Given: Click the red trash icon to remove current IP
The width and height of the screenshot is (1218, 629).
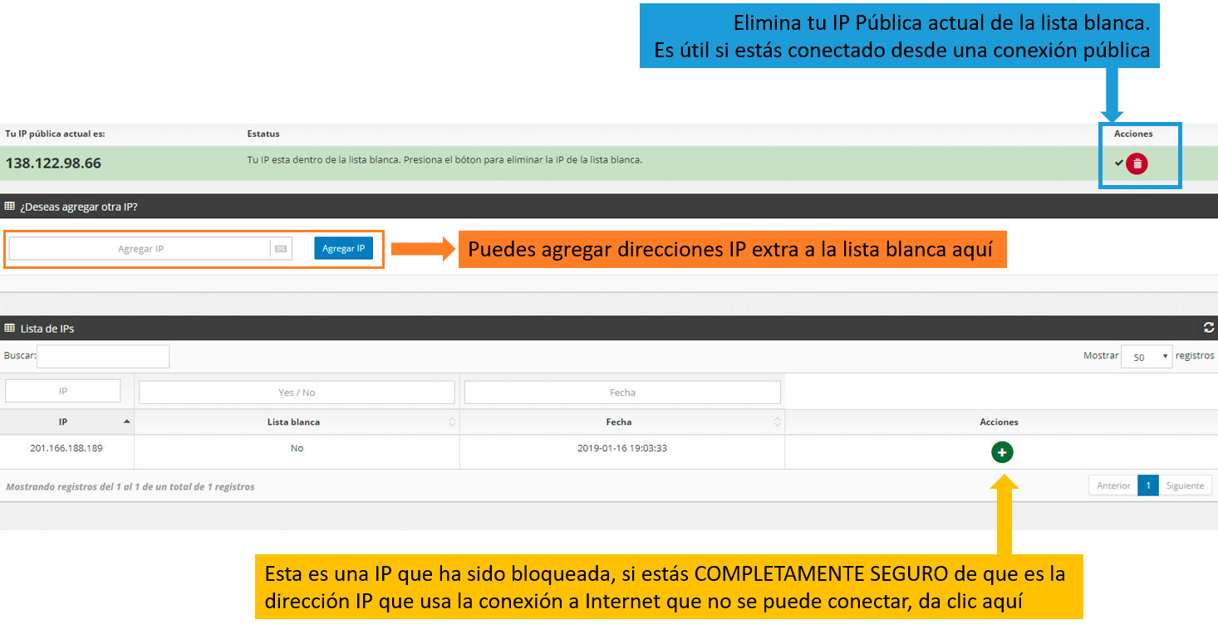Looking at the screenshot, I should (x=1137, y=163).
